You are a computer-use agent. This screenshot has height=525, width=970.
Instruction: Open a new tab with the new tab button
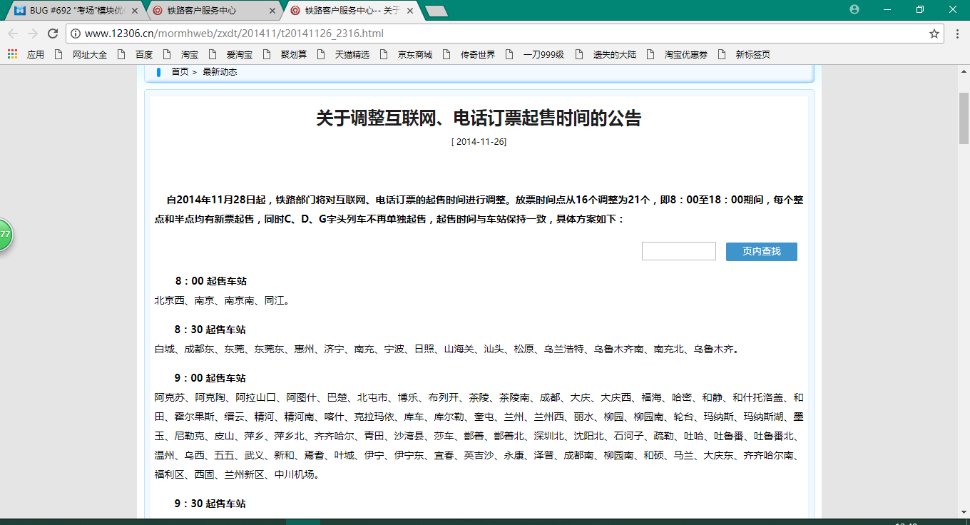[x=436, y=11]
